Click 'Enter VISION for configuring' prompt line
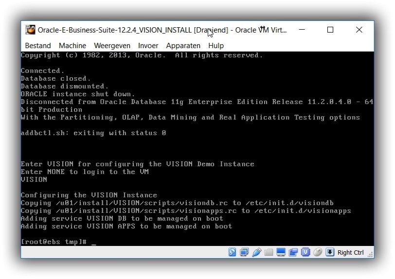395x279 pixels. click(138, 164)
